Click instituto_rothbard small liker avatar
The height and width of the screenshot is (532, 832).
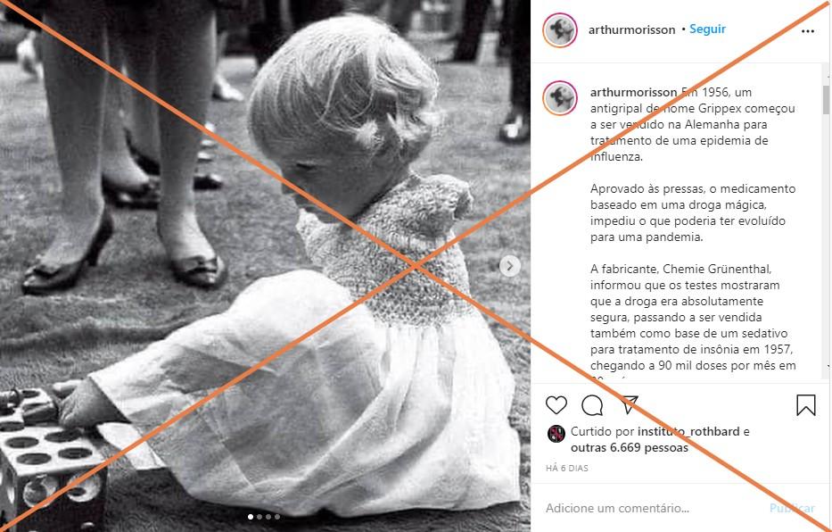tap(556, 434)
